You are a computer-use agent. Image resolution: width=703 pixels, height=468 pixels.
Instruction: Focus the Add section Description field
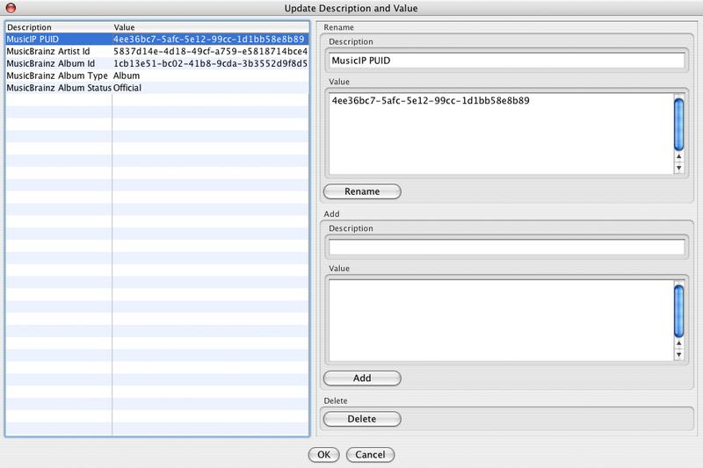pyautogui.click(x=507, y=247)
